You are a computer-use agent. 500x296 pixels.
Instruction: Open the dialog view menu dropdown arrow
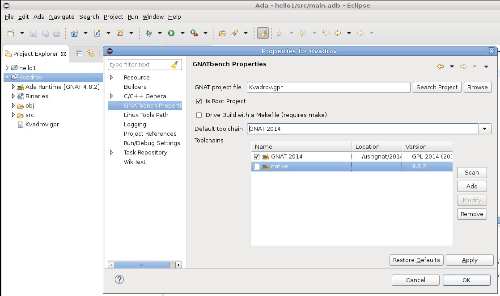(x=486, y=67)
